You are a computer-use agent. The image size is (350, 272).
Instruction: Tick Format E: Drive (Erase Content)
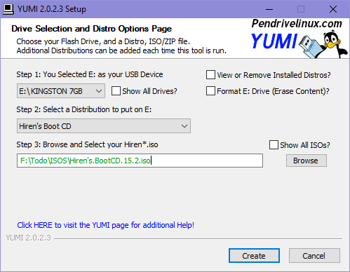(210, 91)
